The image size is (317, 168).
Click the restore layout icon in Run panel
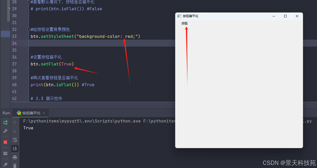[5, 153]
